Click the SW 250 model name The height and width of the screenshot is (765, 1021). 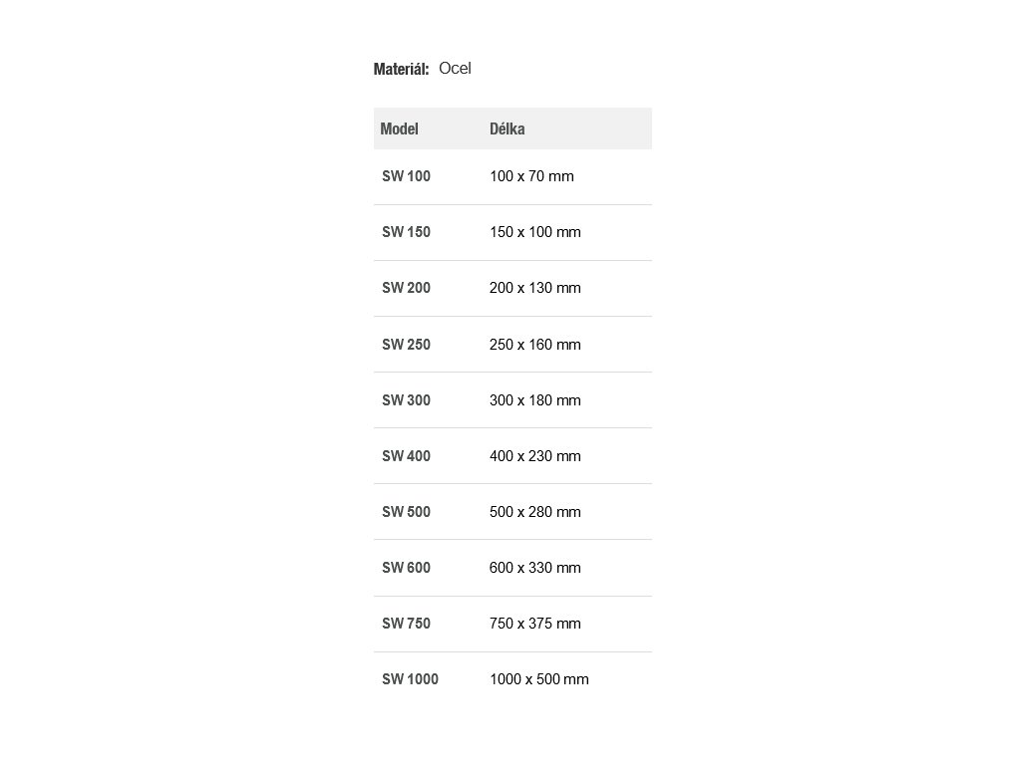(x=407, y=345)
